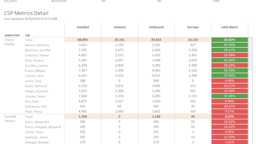256x144 pixels.
Task: Click Calib Metric cell 41.99%
Action: point(229,60)
